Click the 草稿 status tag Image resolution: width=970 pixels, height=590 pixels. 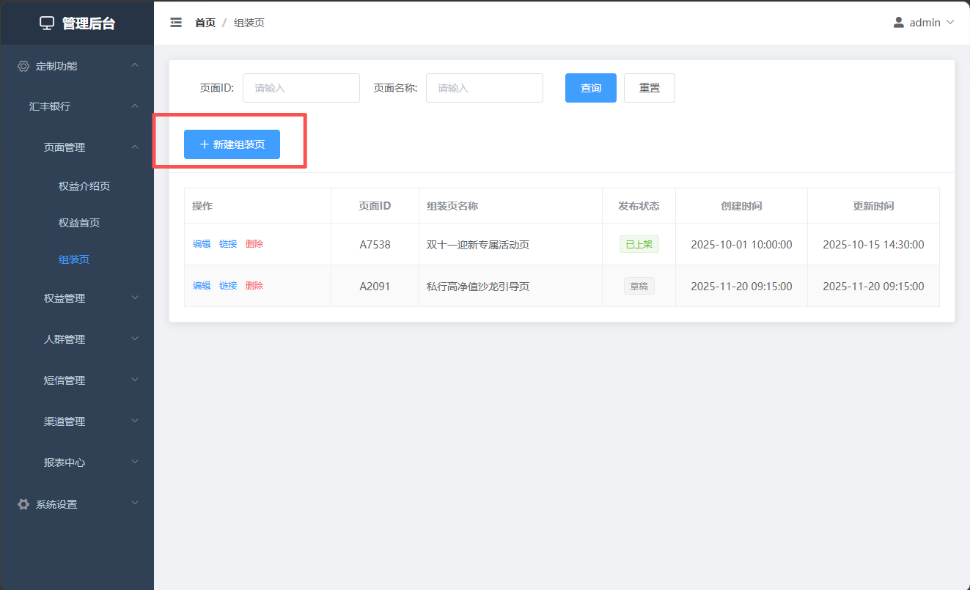[x=639, y=287]
